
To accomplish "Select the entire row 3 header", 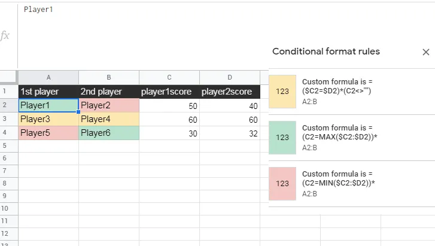I will [x=4, y=119].
